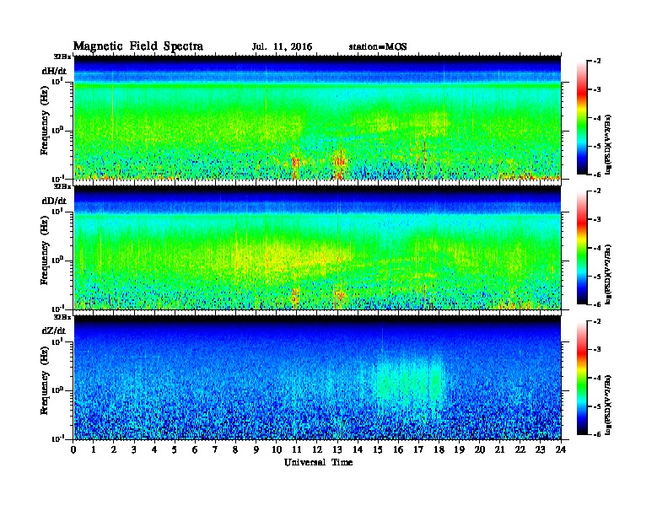
Task: Click the "-6" value on the dZ/dt color bar
Action: [598, 435]
